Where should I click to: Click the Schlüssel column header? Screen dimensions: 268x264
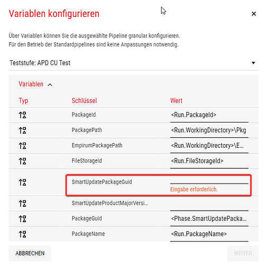click(x=84, y=101)
